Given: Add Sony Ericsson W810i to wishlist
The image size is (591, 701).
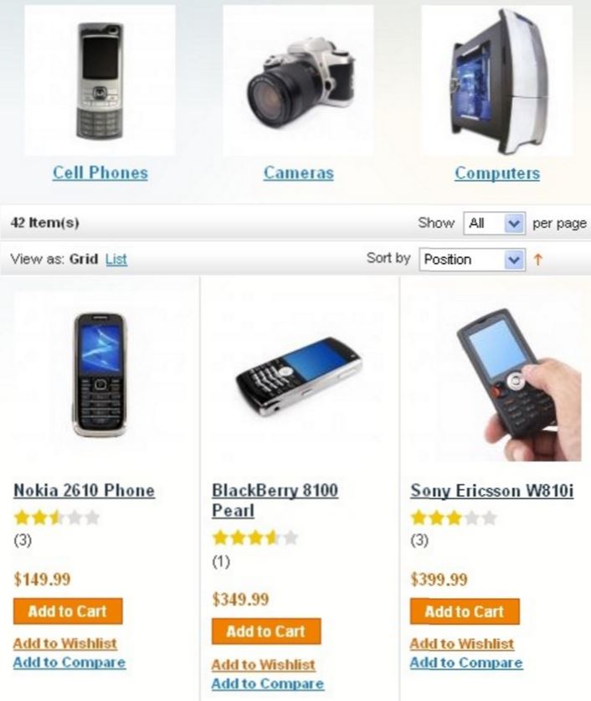Looking at the screenshot, I should 462,643.
